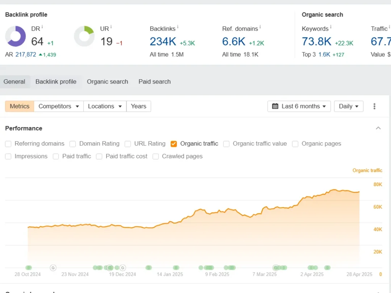This screenshot has height=293, width=391.
Task: Click the 19 Dec 2024 axis date
Action: 123,274
